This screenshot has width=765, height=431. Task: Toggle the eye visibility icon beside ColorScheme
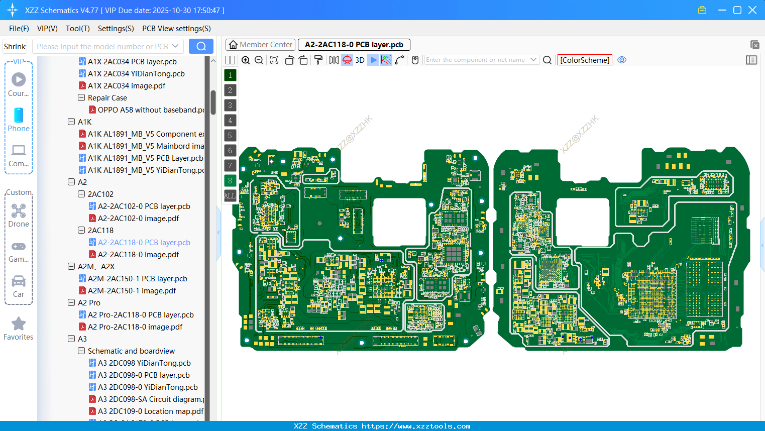(622, 60)
